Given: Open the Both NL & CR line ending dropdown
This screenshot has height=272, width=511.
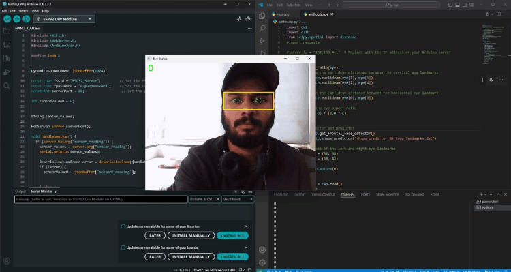Looking at the screenshot, I should [204, 199].
